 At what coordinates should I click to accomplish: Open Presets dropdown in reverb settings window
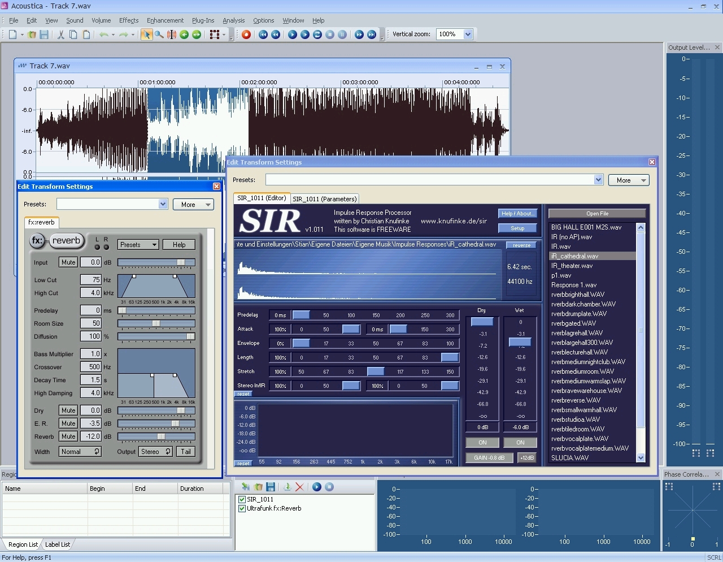click(x=163, y=204)
